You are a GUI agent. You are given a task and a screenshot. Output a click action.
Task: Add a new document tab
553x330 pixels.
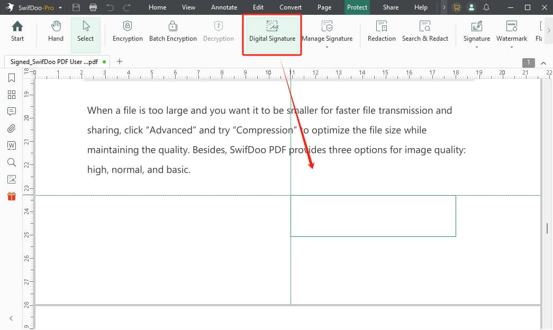120,61
